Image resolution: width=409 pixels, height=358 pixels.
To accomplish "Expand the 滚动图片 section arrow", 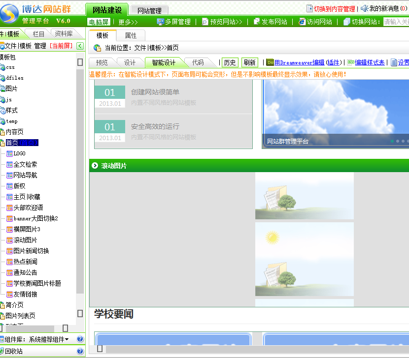I will pyautogui.click(x=95, y=166).
